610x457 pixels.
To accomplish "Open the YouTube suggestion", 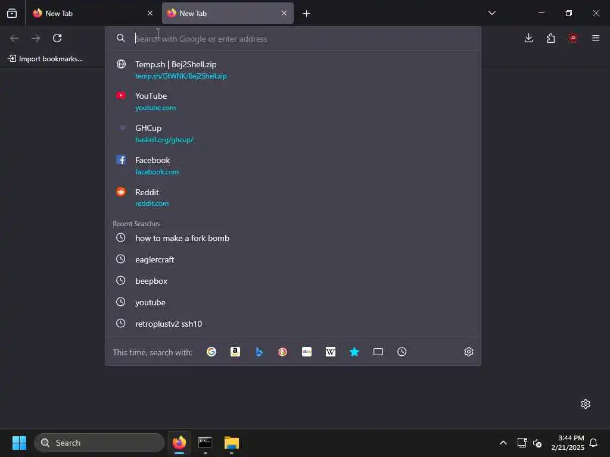I will (293, 101).
